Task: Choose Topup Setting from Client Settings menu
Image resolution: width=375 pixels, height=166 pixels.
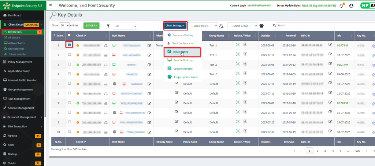Action: 182,52
